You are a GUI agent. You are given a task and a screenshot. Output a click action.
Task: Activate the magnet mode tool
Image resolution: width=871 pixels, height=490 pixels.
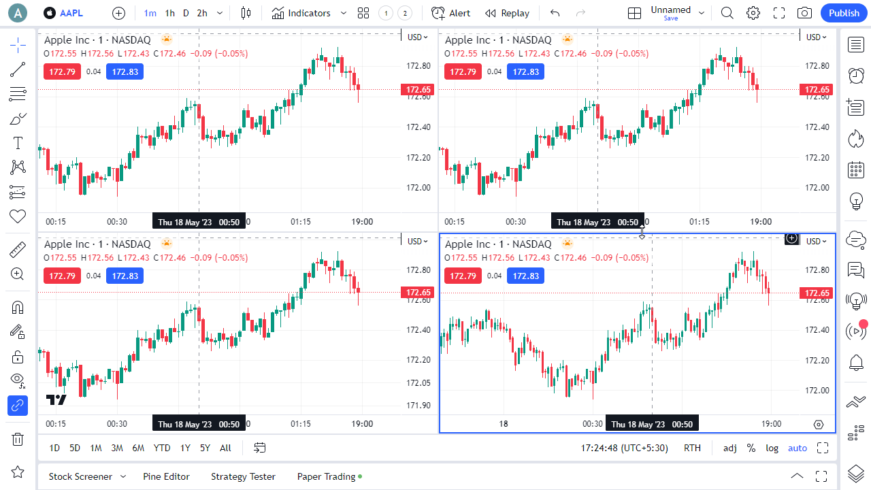click(x=18, y=307)
